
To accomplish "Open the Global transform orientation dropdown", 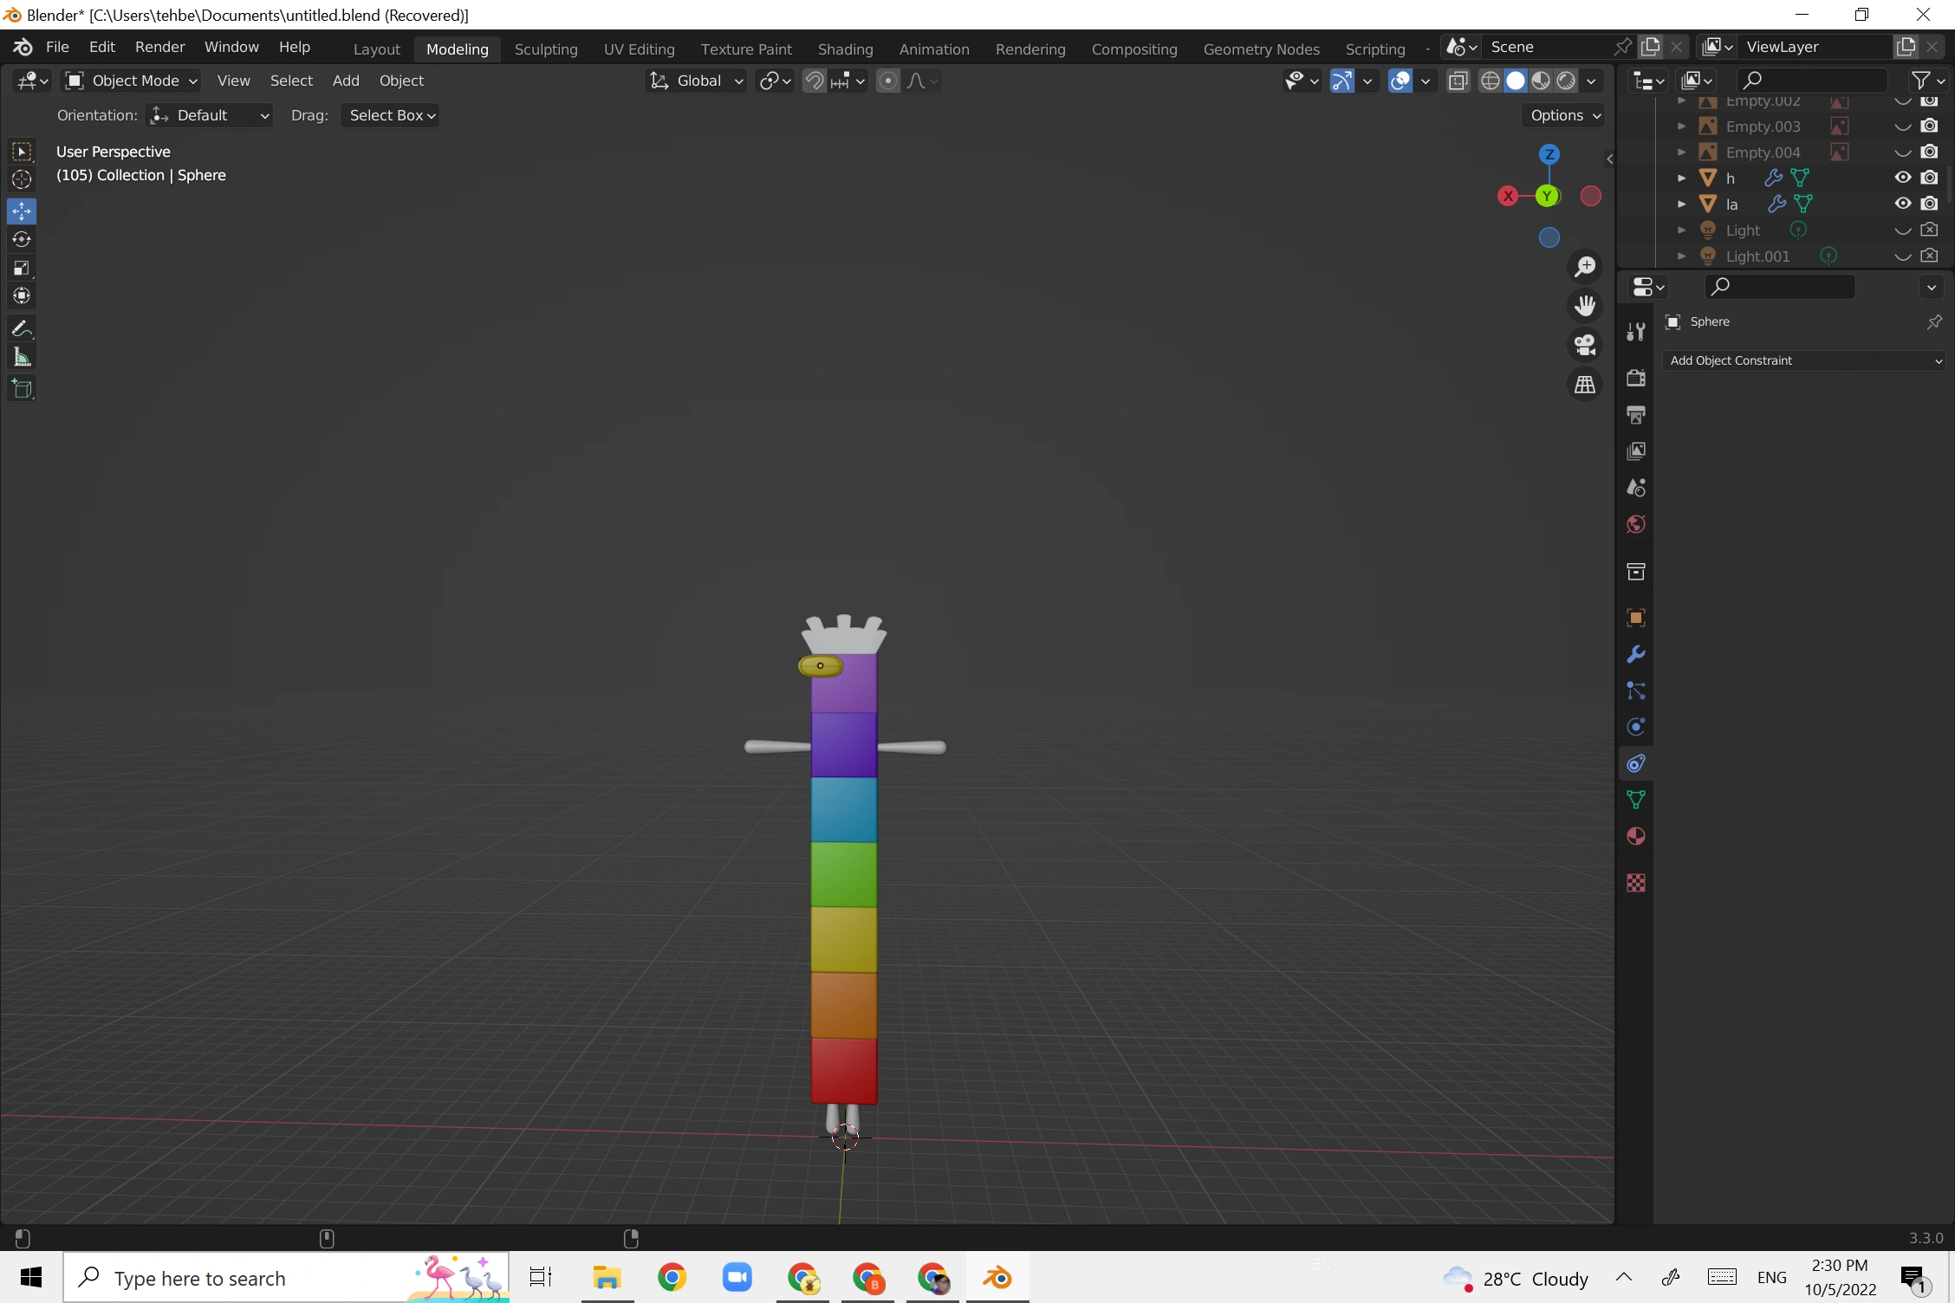I will [x=696, y=80].
